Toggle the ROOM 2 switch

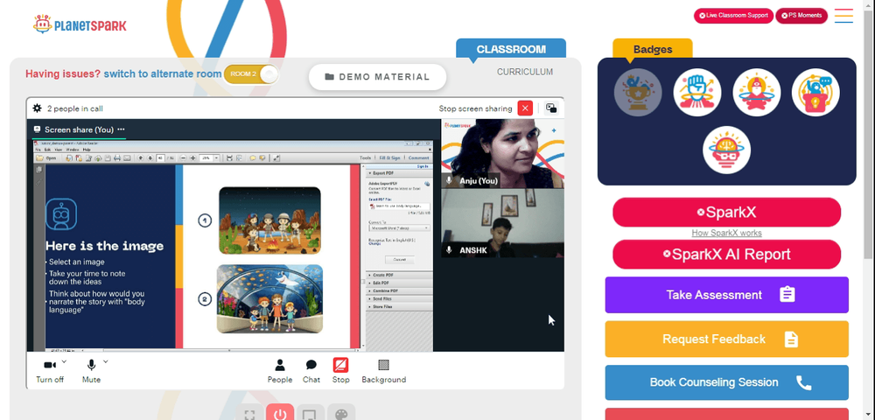[250, 74]
